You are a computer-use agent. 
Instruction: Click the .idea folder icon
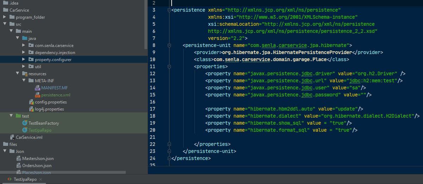coord(5,3)
